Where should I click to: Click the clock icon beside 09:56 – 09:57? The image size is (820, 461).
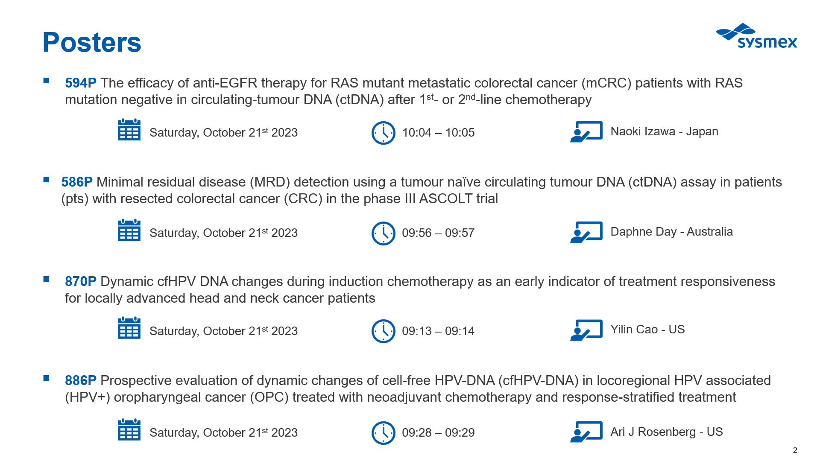384,233
